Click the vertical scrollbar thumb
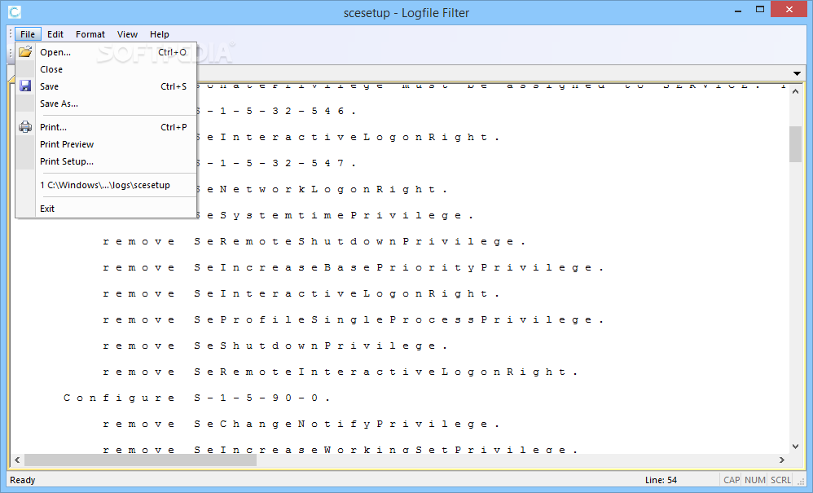The height and width of the screenshot is (493, 813). tap(795, 143)
